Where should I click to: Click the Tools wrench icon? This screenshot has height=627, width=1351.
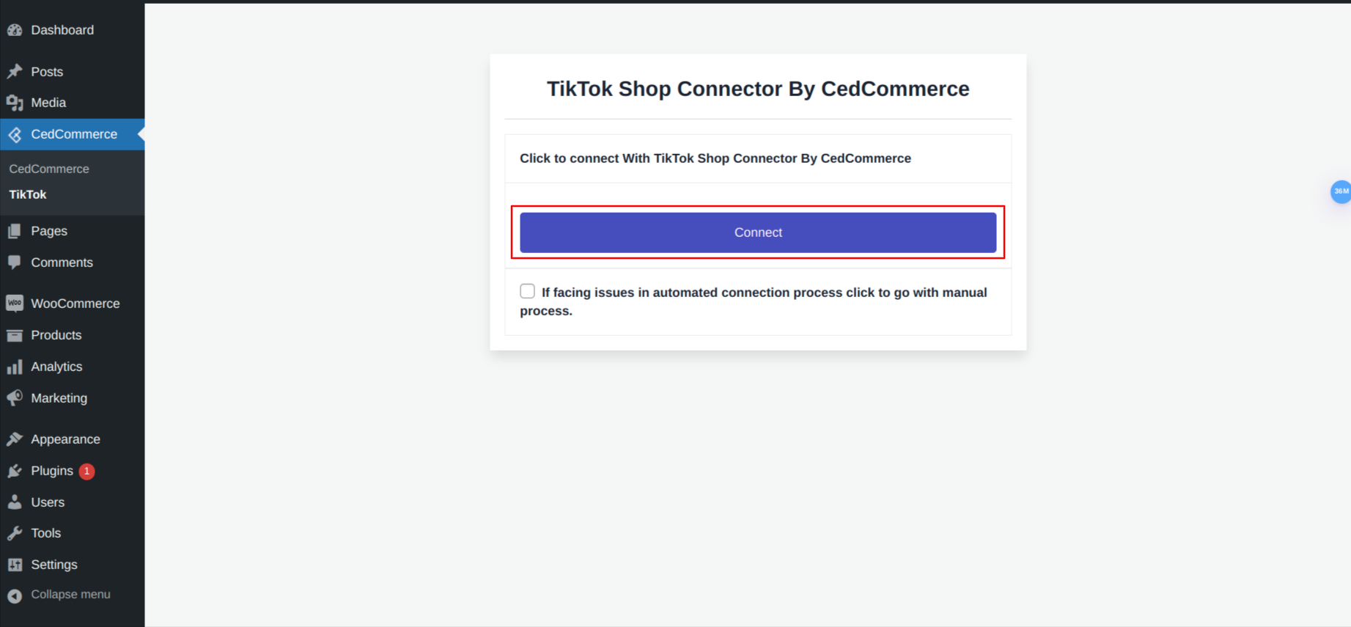coord(15,533)
